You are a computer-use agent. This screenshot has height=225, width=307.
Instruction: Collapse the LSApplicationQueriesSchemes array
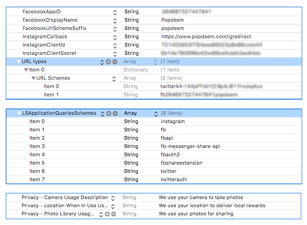click(x=19, y=113)
